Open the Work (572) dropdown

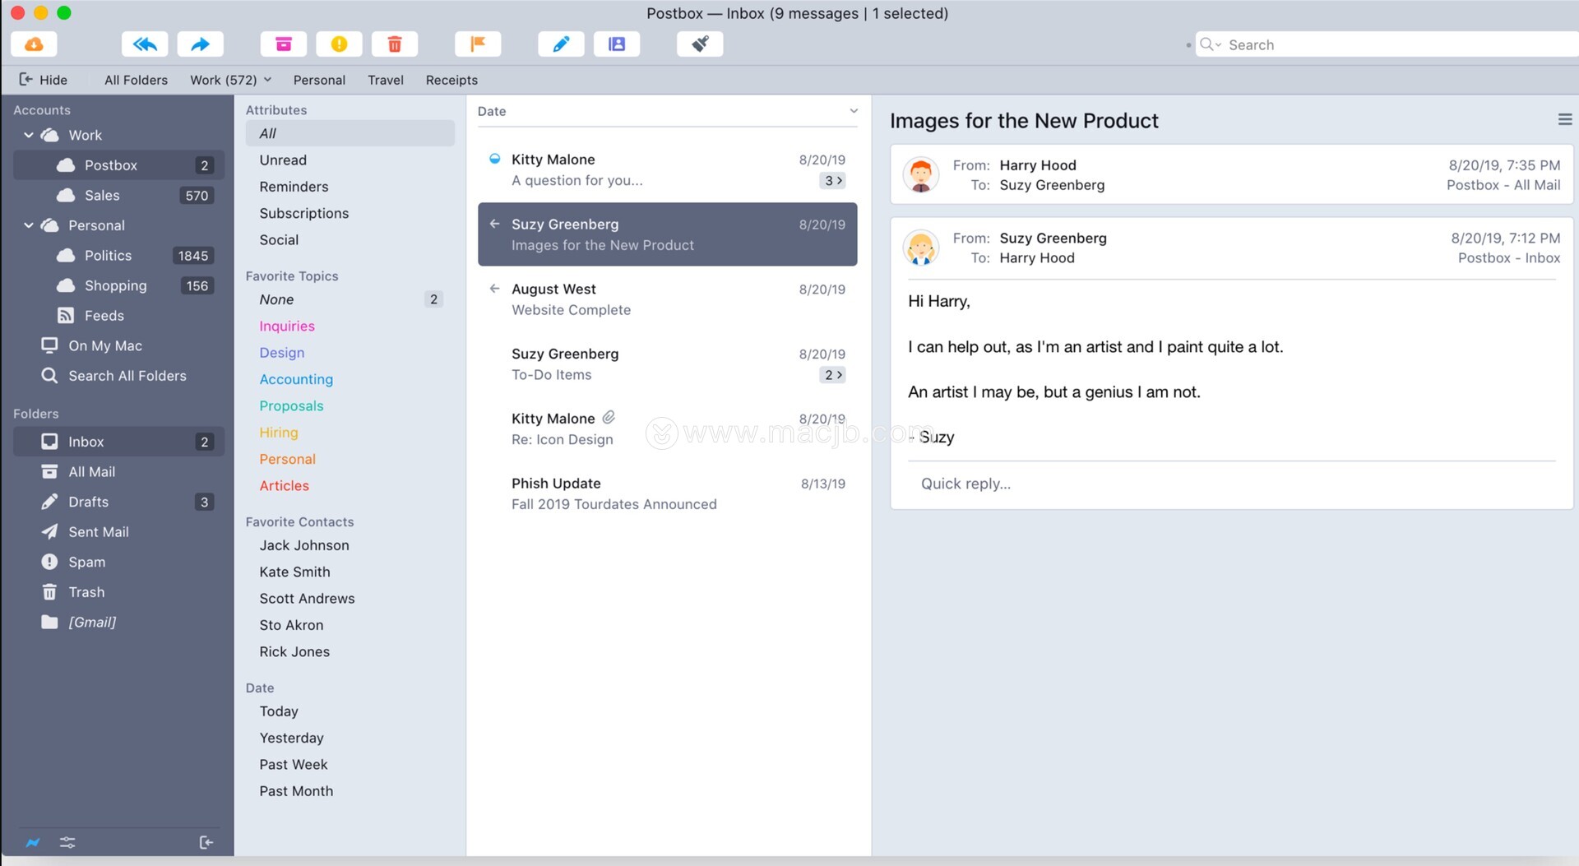point(230,80)
